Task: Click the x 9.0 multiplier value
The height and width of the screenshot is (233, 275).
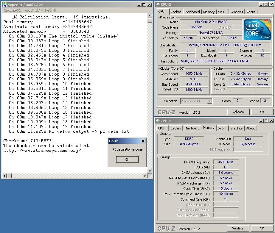Action: tap(194, 79)
